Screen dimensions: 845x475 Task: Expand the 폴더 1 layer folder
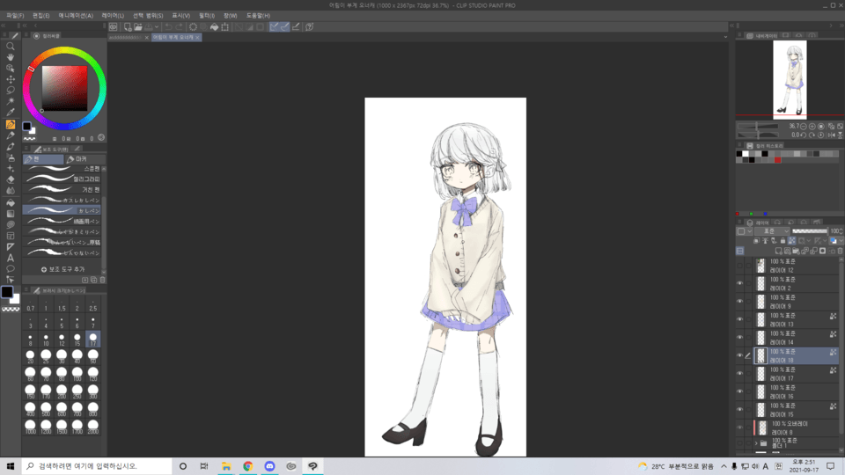tap(756, 443)
